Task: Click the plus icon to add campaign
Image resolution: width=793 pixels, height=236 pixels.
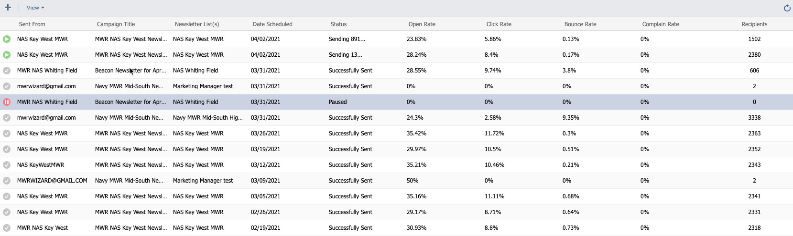Action: (x=8, y=8)
